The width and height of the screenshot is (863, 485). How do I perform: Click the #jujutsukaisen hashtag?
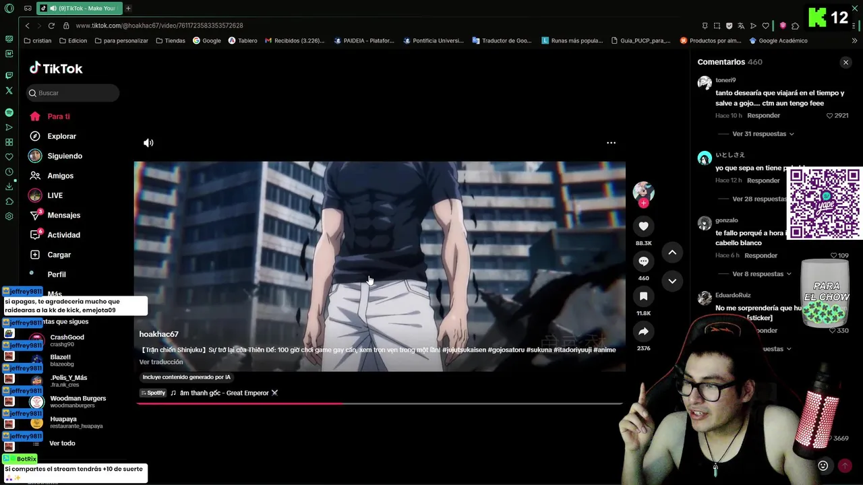[x=465, y=350]
